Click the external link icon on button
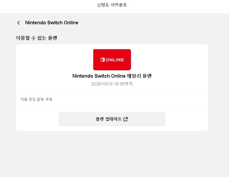This screenshot has height=177, width=229. (126, 119)
